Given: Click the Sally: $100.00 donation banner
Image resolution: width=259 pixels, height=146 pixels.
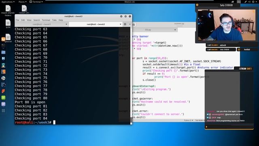Looking at the screenshot, I should click(226, 5).
